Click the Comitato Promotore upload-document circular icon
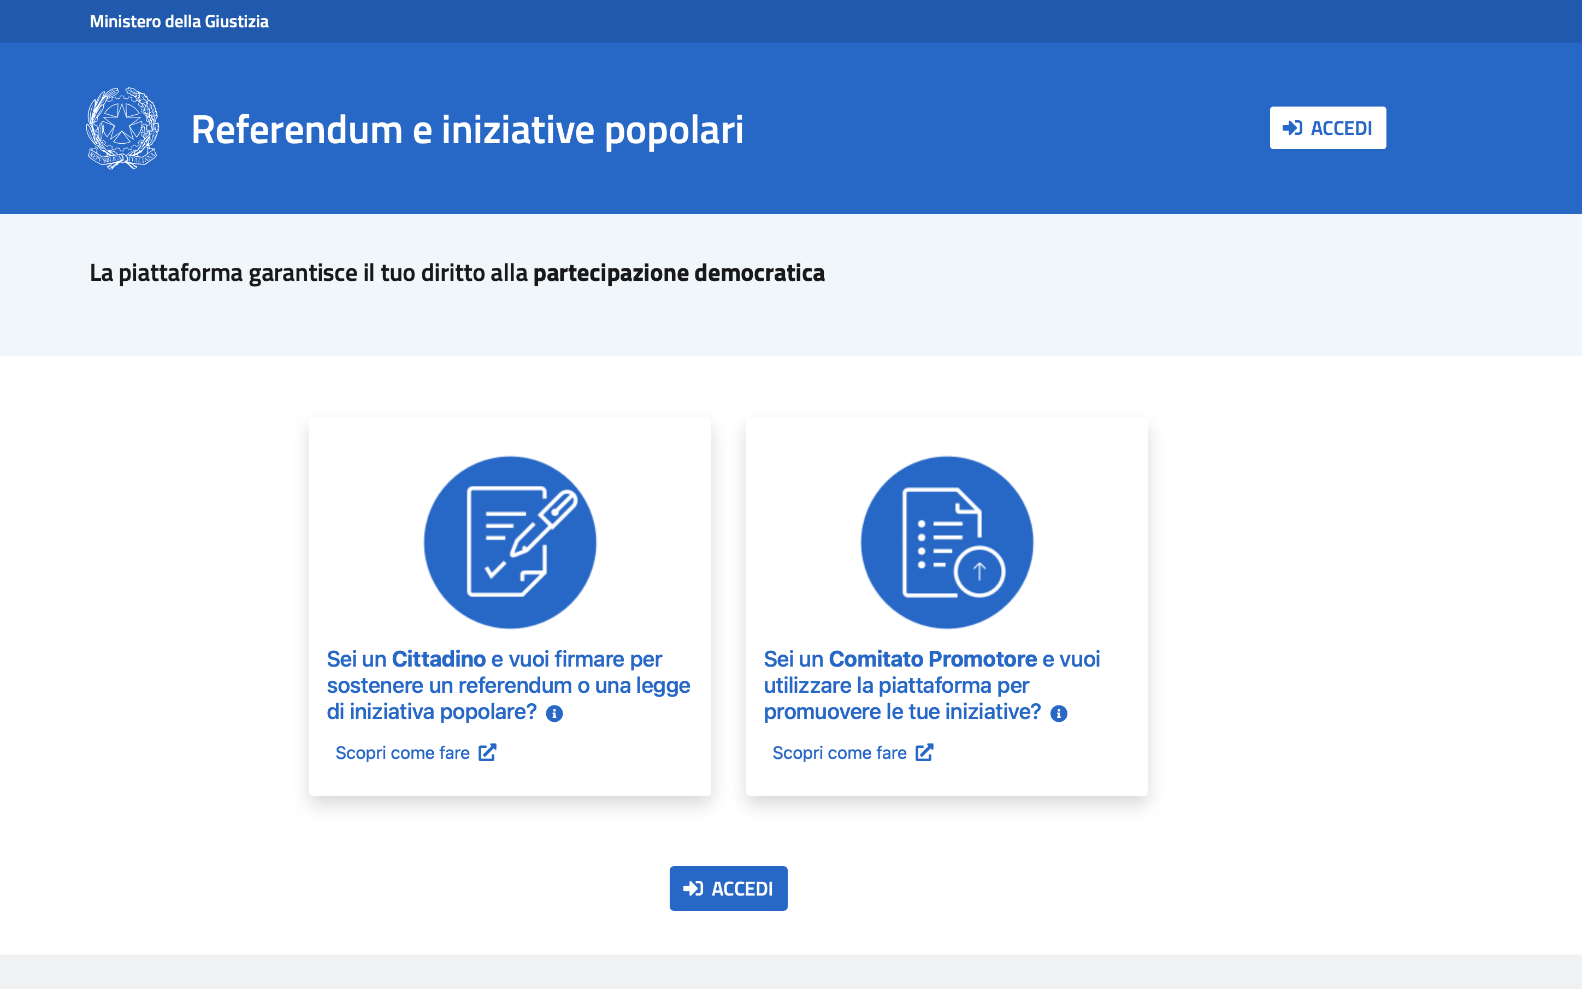The image size is (1582, 989). tap(947, 542)
